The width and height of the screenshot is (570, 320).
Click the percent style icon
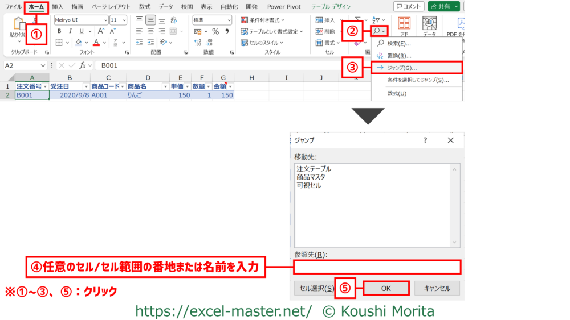215,31
